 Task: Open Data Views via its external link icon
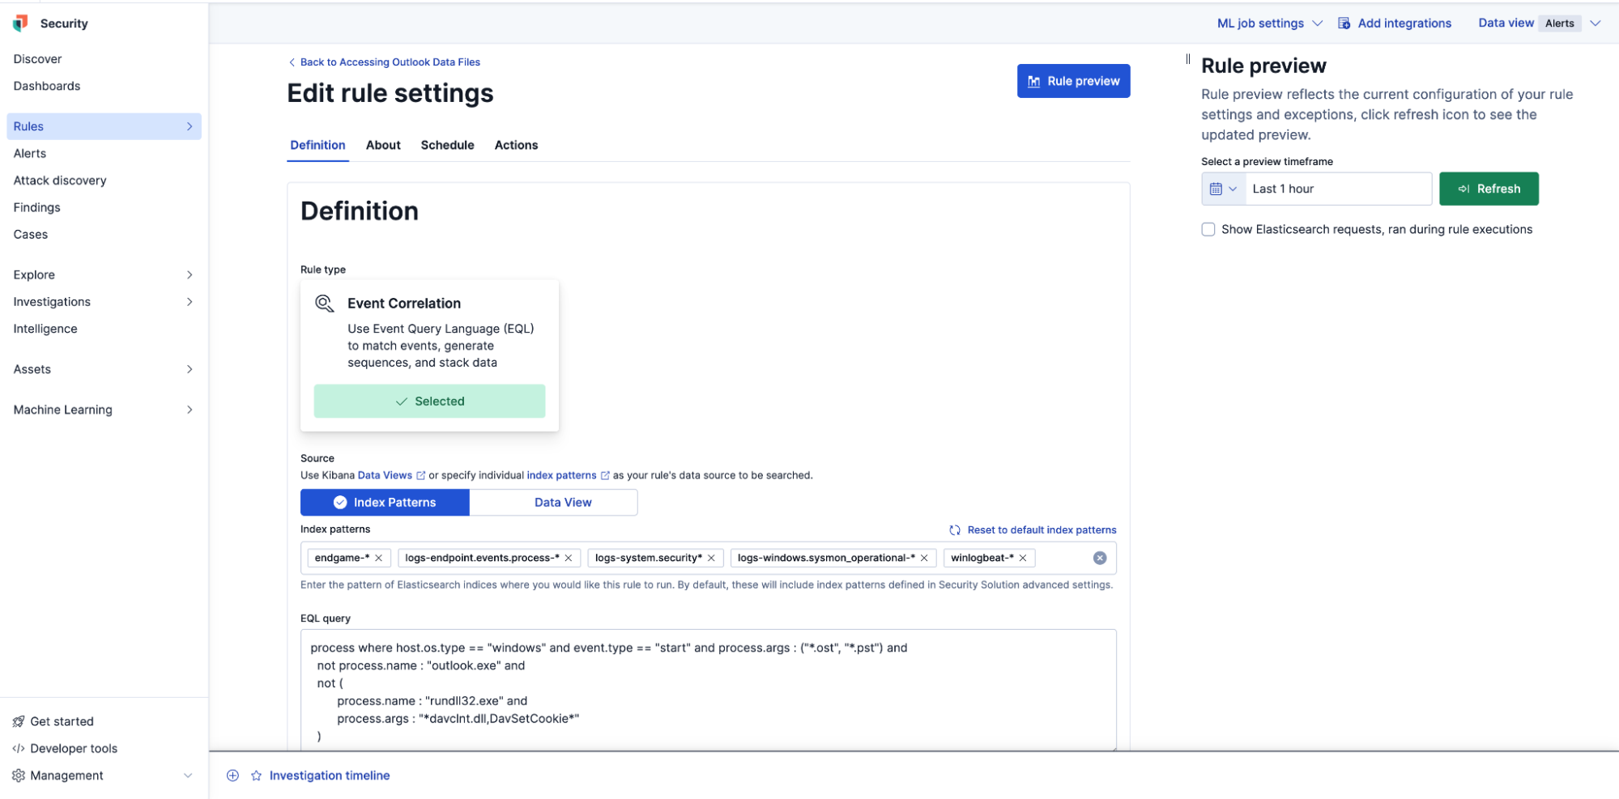click(x=420, y=475)
